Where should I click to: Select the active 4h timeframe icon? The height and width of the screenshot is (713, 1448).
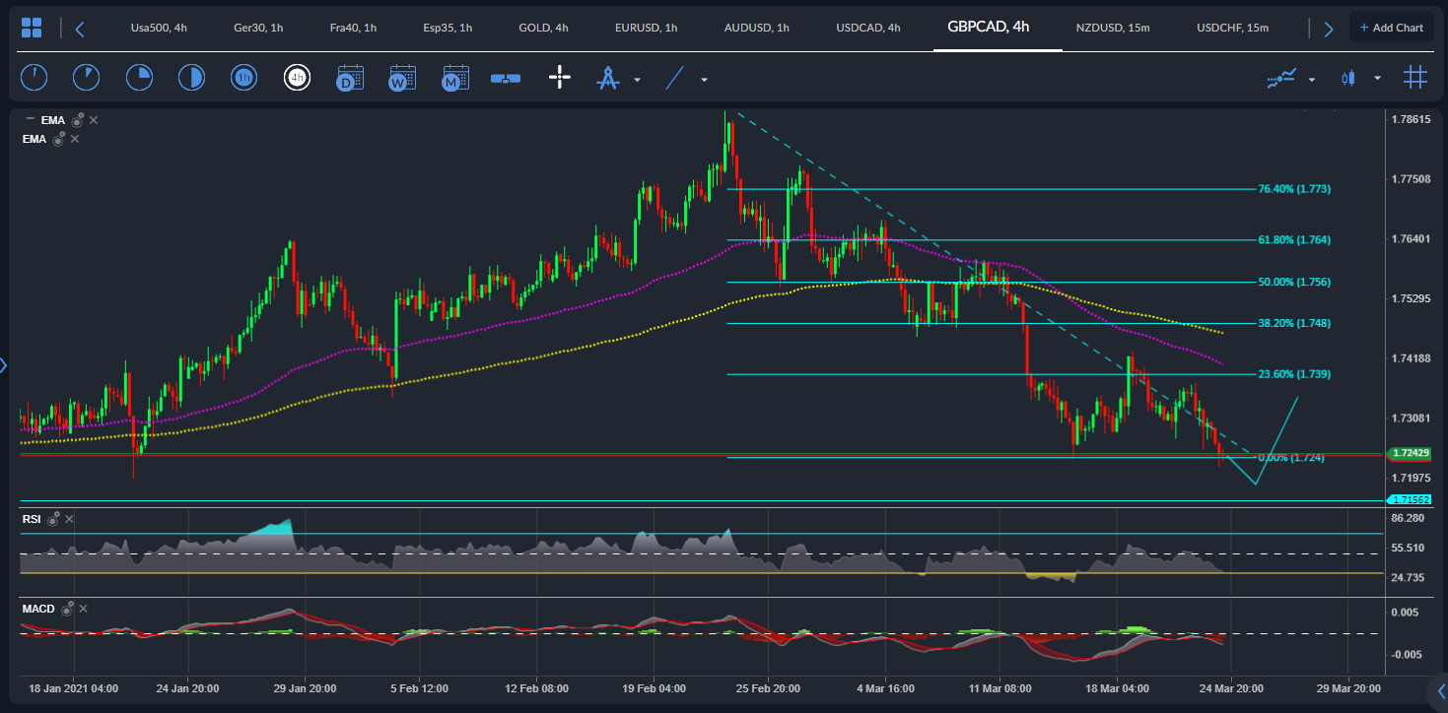coord(297,77)
